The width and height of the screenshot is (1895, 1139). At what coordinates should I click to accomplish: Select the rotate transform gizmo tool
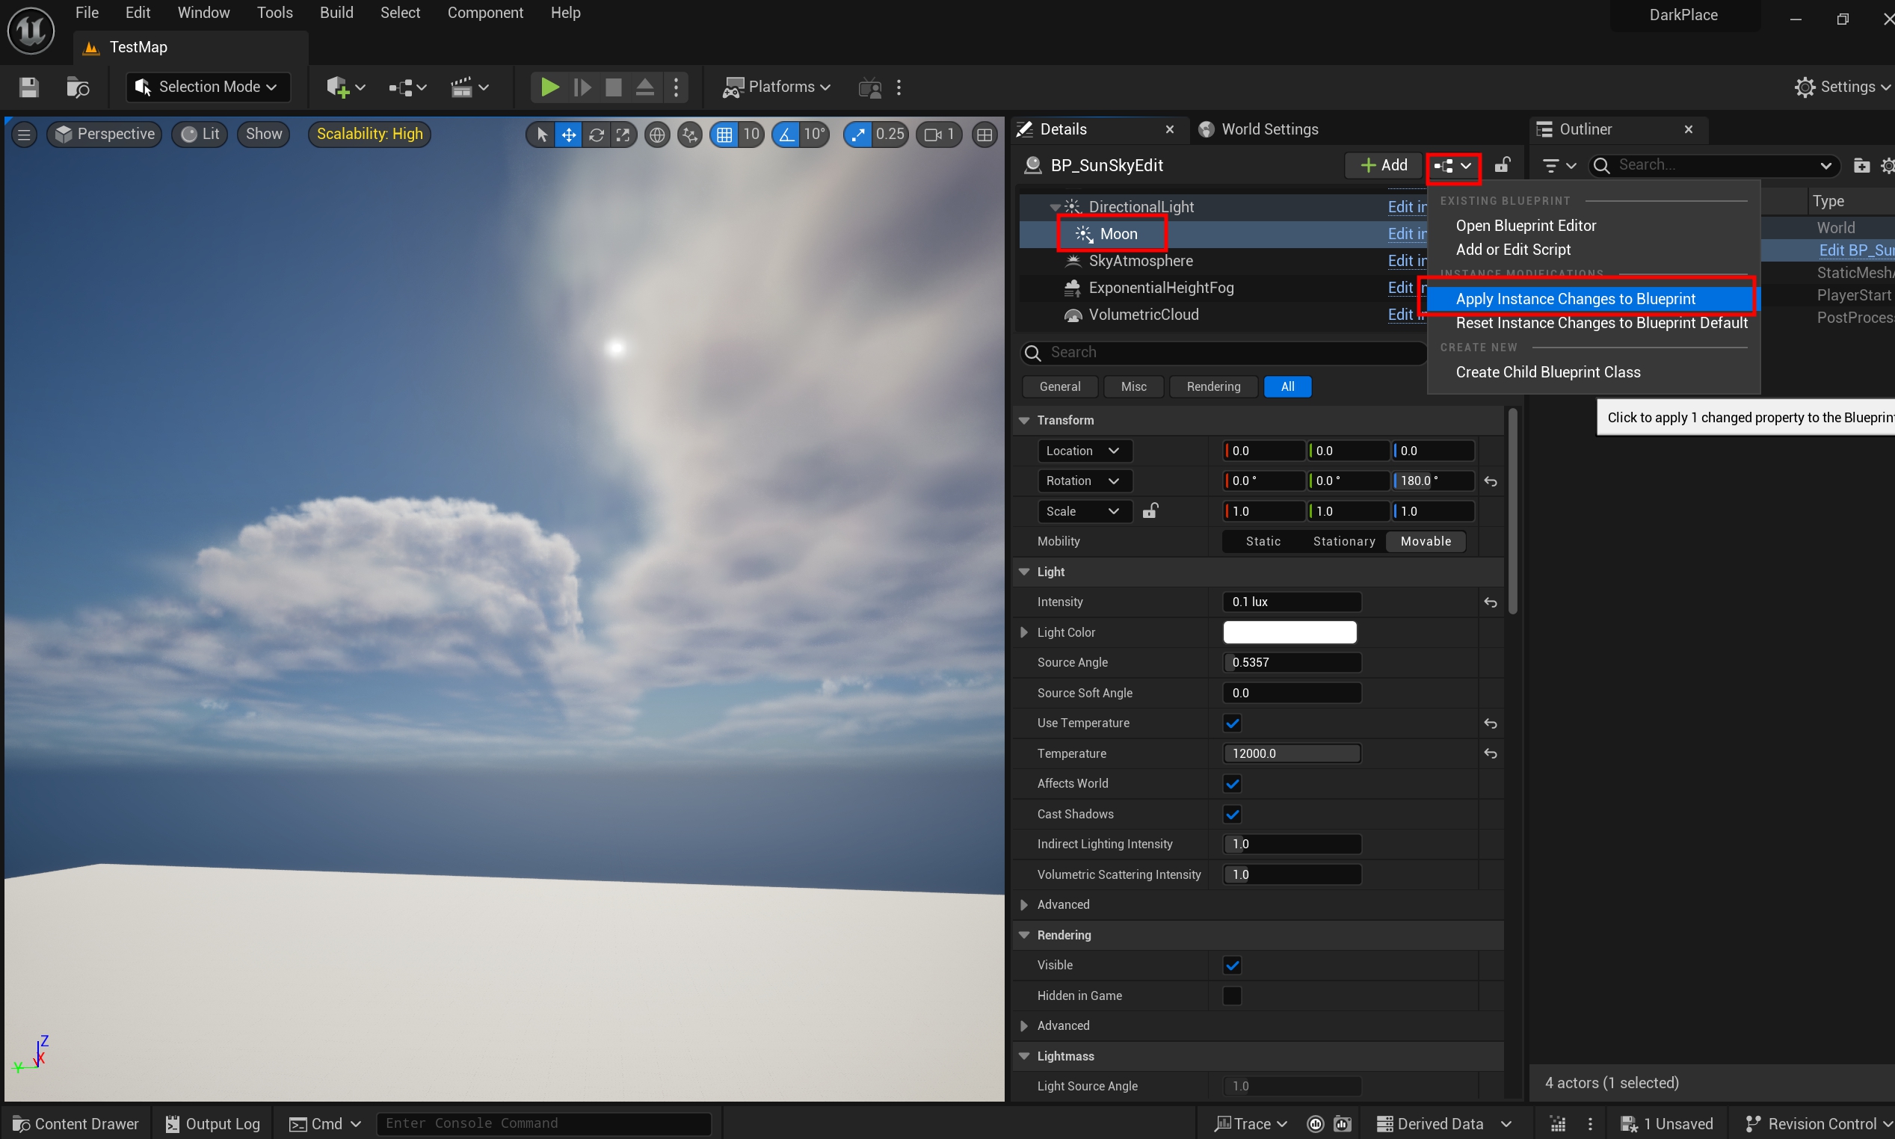(596, 135)
